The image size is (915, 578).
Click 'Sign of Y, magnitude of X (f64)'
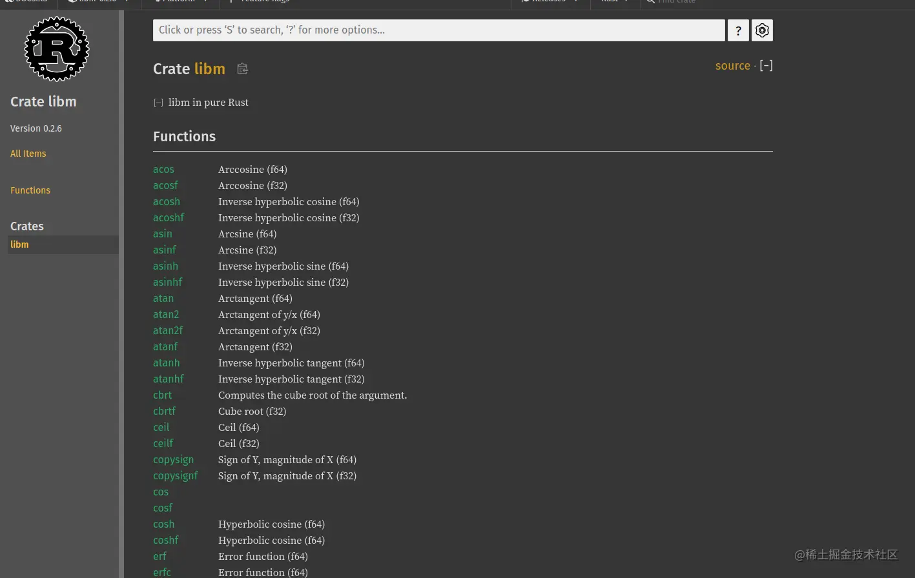click(287, 459)
